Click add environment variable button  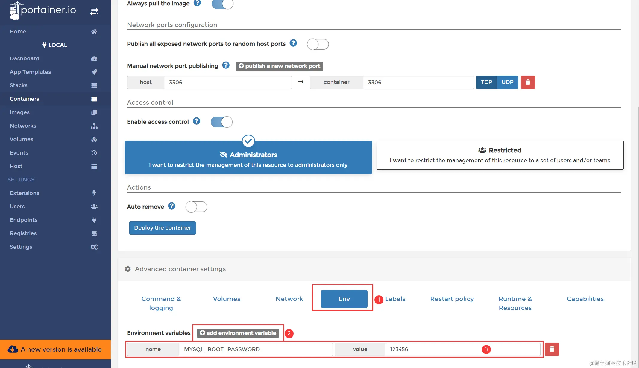pos(238,333)
